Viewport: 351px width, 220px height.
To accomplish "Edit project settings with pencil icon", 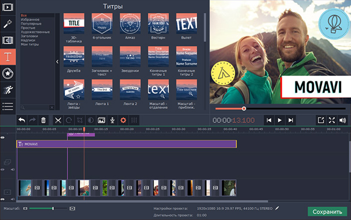I will tap(277, 208).
